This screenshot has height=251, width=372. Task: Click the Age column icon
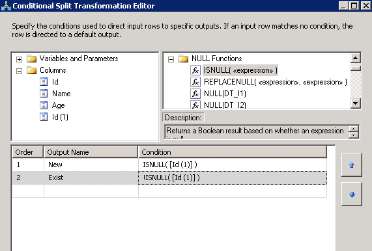44,105
